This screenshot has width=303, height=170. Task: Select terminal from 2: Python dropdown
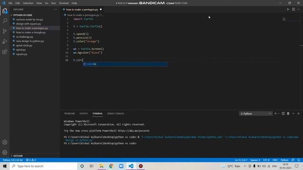(x=256, y=114)
